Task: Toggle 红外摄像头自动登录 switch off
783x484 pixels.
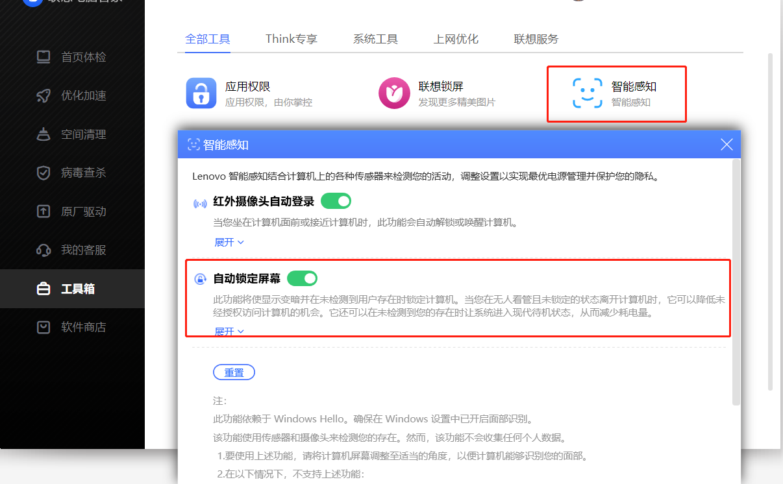Action: 336,201
